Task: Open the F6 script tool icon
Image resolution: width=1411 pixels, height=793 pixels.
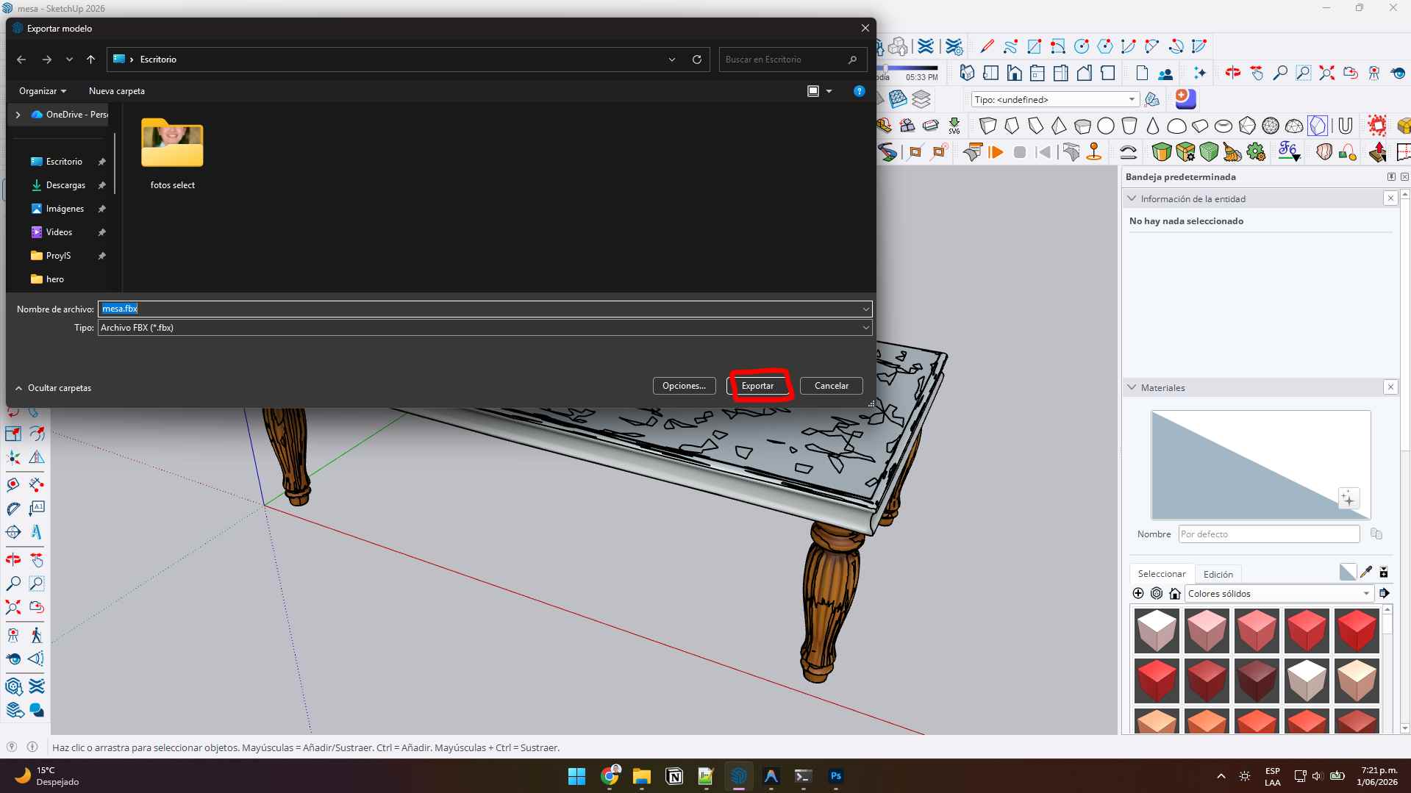Action: [1288, 151]
